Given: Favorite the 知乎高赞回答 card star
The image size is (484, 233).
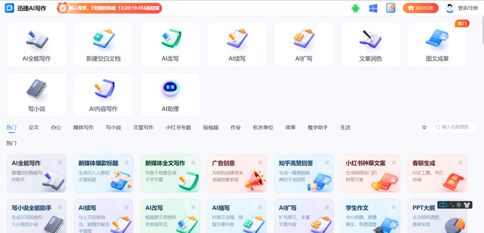Looking at the screenshot, I should (x=327, y=162).
